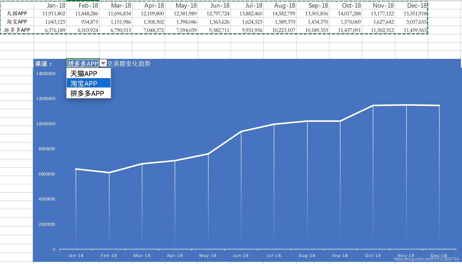Click the 天猫APP row label cell
Image resolution: width=462 pixels, height=264 pixels.
point(17,13)
